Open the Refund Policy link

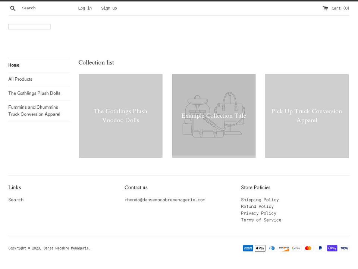257,206
